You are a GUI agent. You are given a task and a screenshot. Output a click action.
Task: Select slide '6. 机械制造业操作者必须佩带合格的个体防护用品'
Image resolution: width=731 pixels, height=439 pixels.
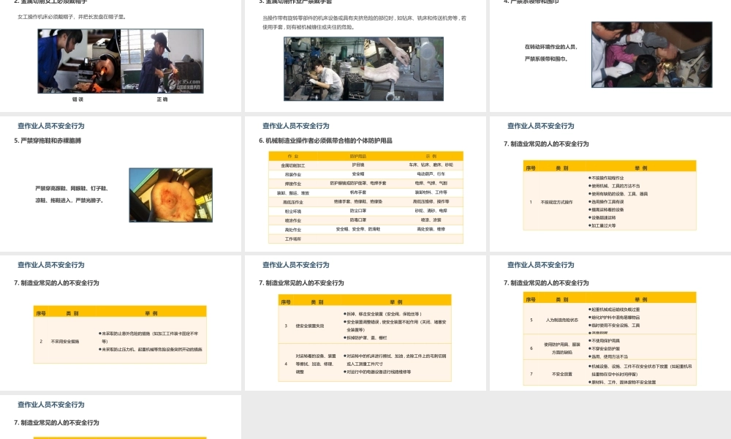tap(365, 184)
